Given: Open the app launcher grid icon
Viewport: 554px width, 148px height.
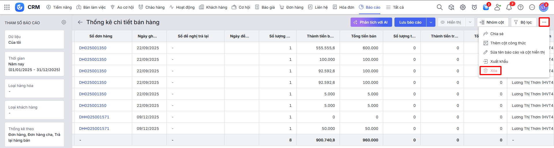Looking at the screenshot, I should click(x=7, y=7).
